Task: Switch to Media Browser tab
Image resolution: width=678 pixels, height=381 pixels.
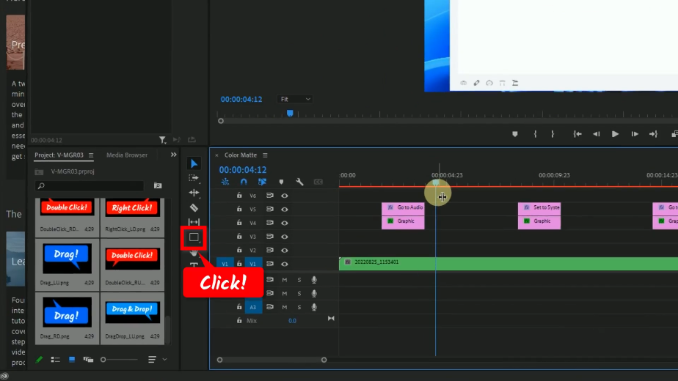Action: (127, 155)
